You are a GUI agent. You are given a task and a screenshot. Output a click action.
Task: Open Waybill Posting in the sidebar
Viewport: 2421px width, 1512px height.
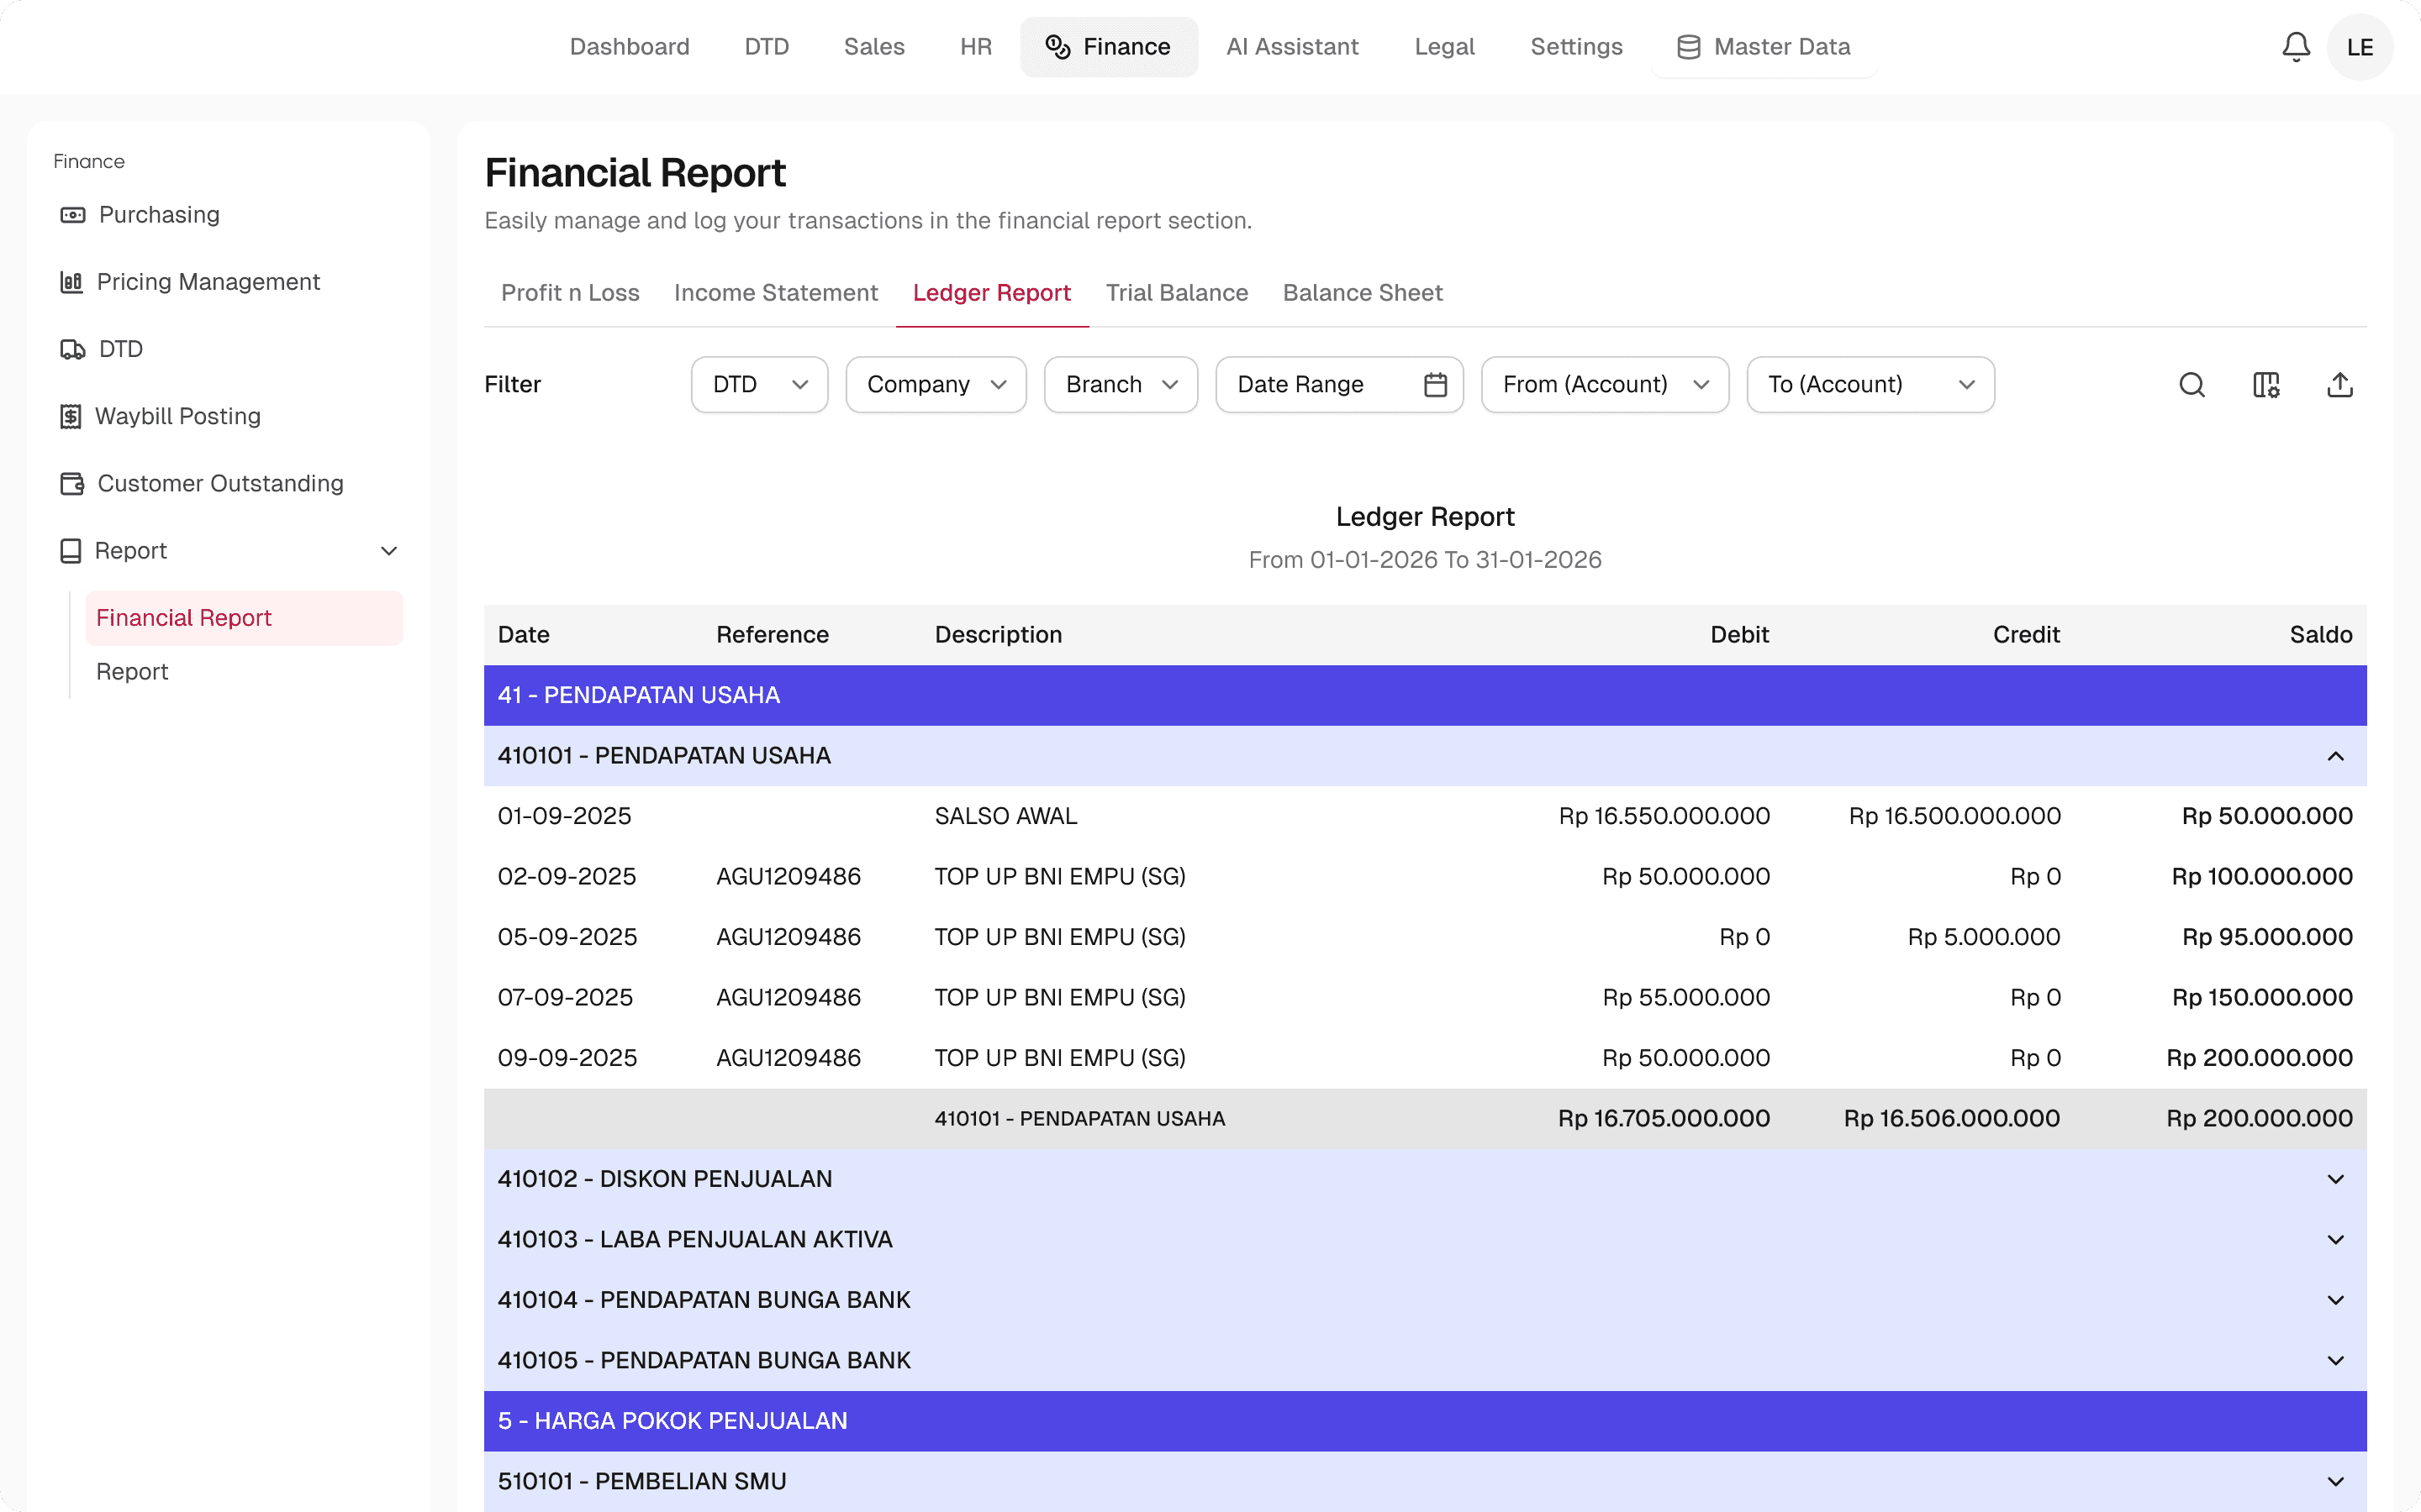(178, 416)
